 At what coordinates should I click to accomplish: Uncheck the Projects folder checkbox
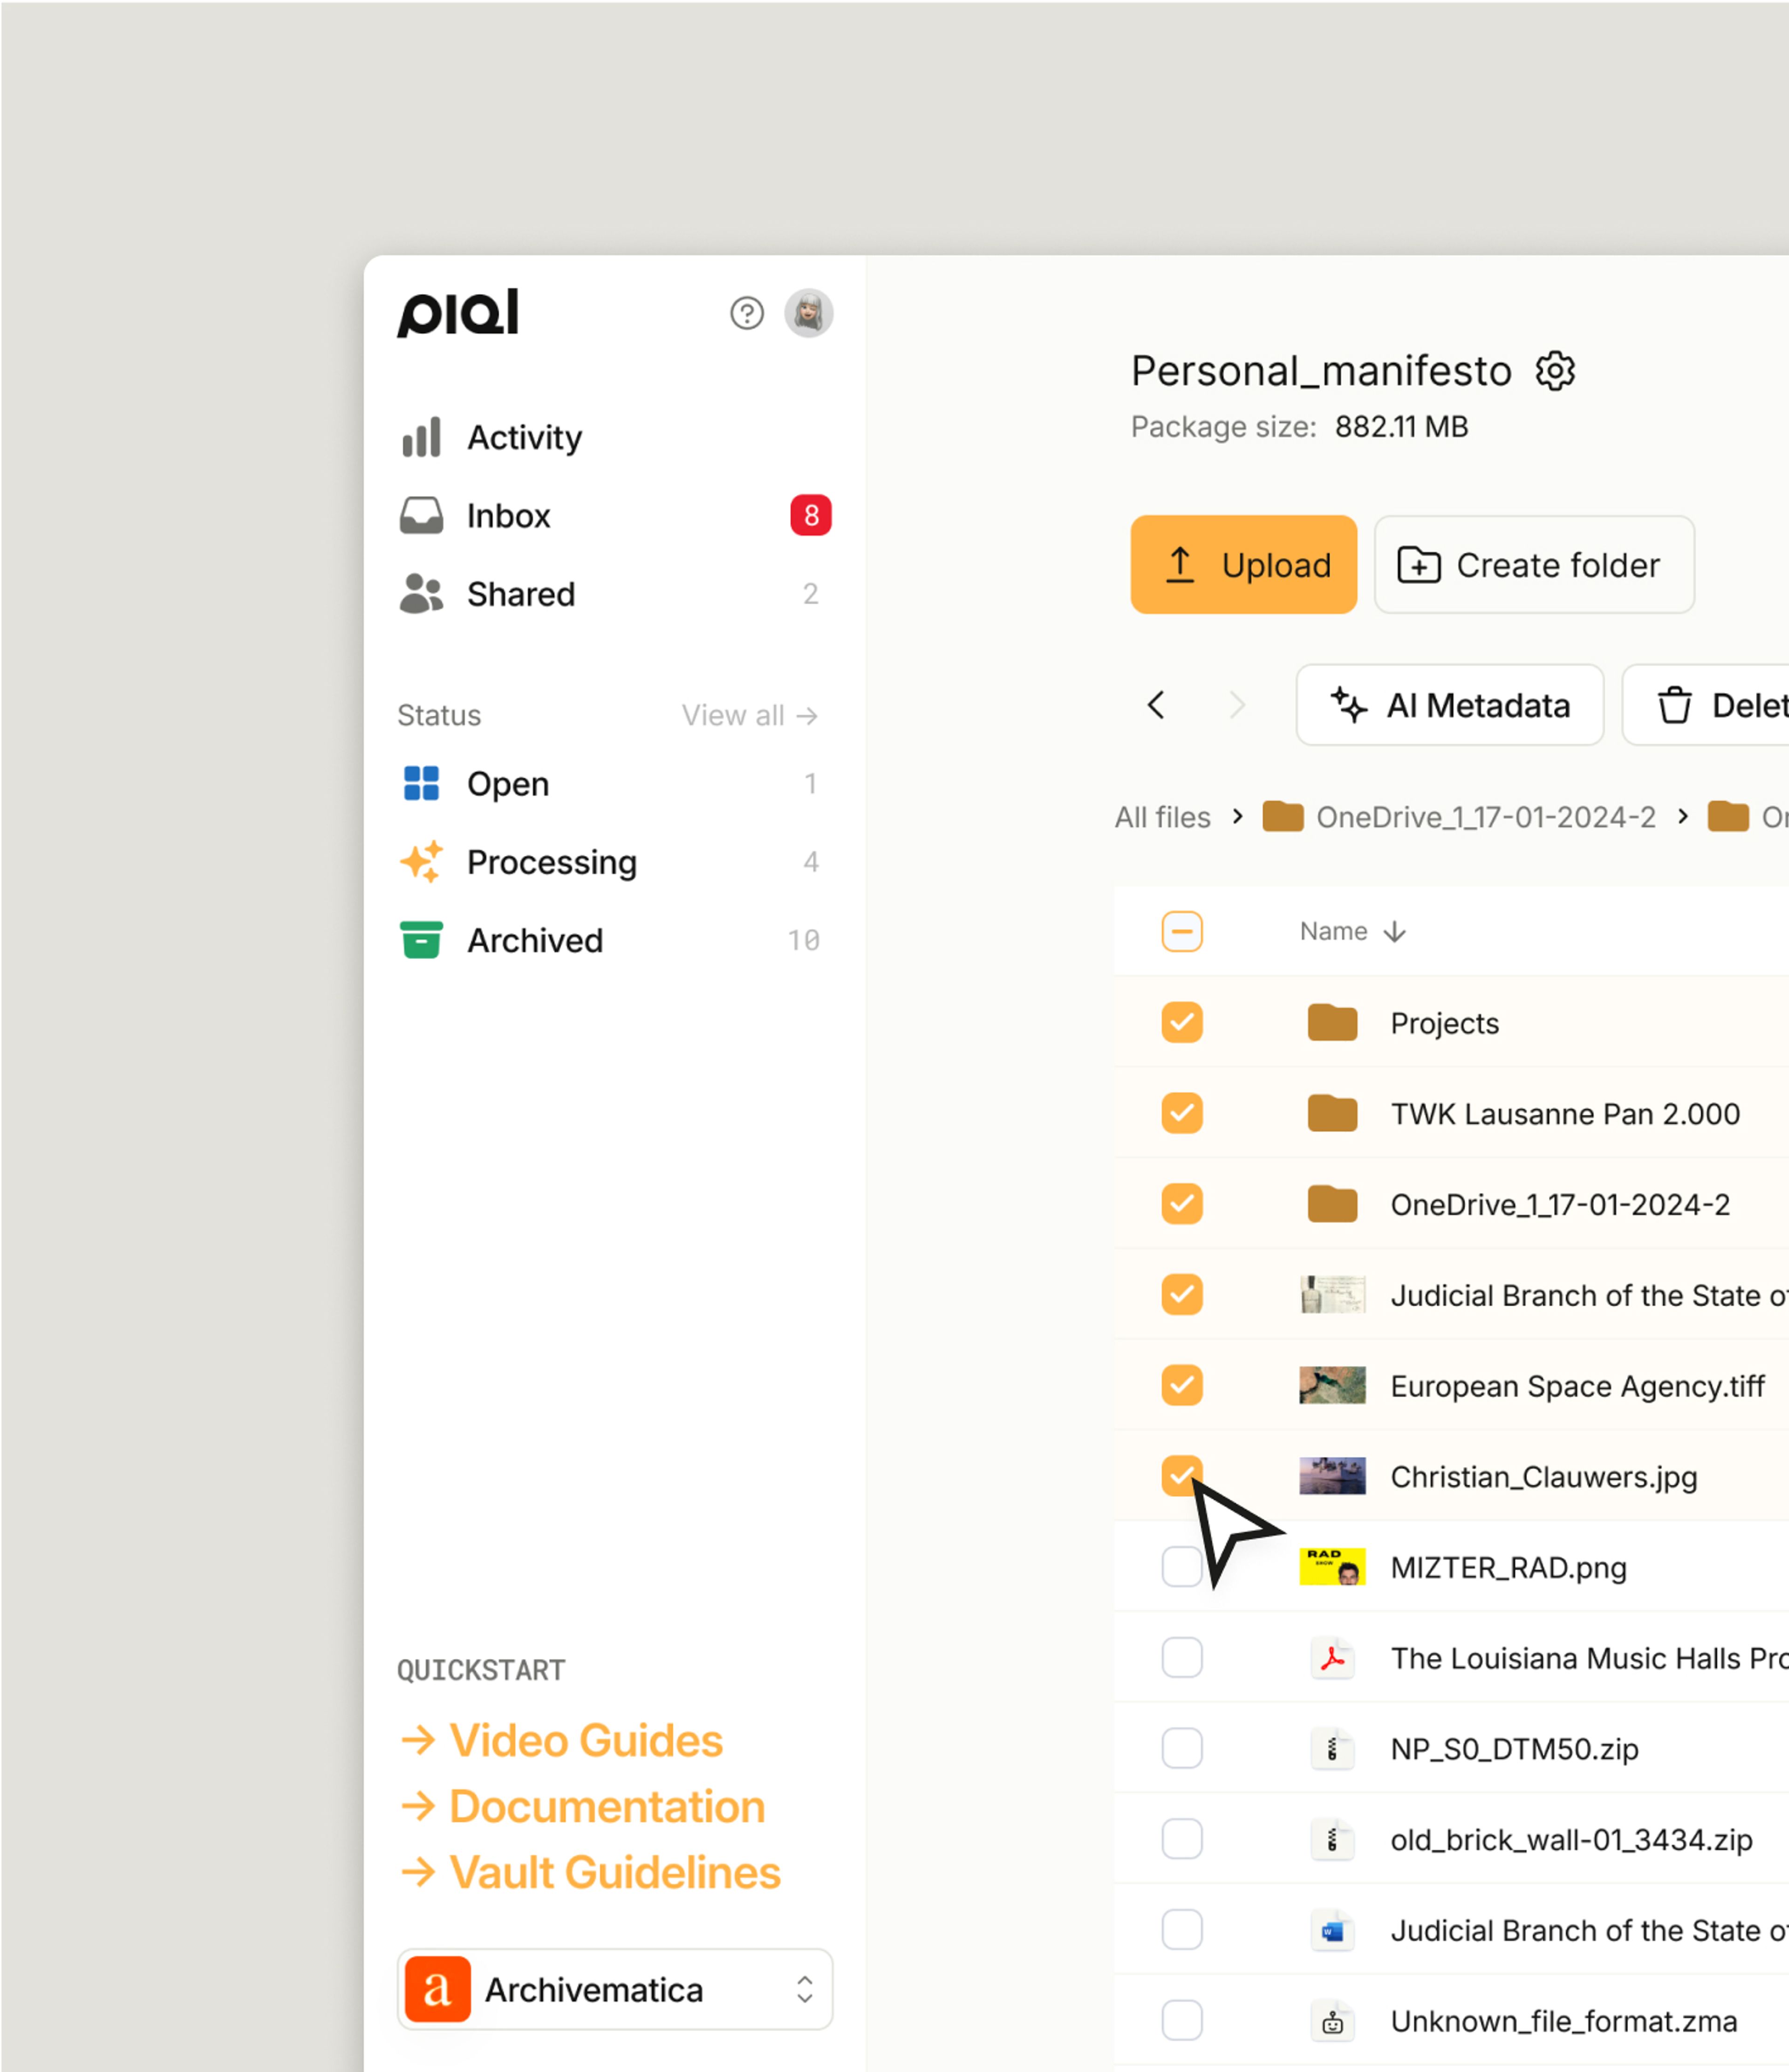1182,1022
